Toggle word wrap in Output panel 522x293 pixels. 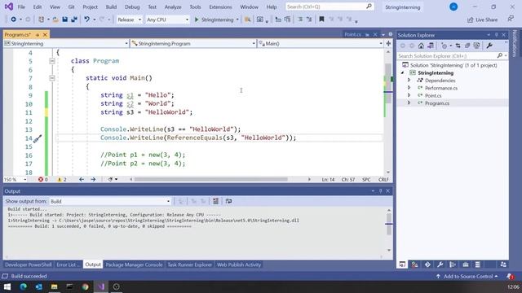click(x=228, y=201)
